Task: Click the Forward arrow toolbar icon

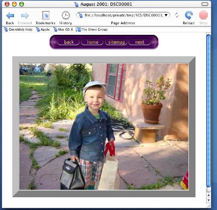Action: (25, 15)
